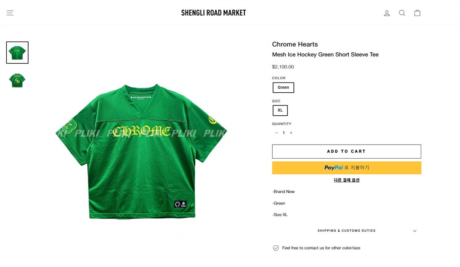
Task: Click the checkmark circle icon by contact note
Action: (x=276, y=248)
